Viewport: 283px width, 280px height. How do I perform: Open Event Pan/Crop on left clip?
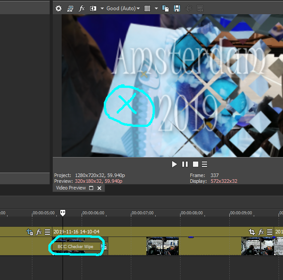[30, 232]
